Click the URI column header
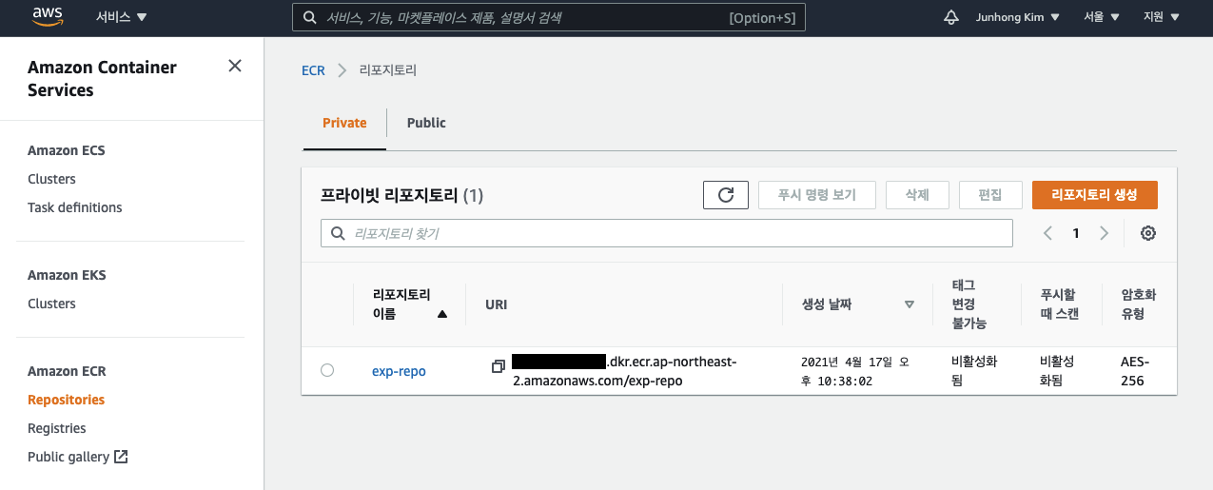The width and height of the screenshot is (1213, 490). [496, 304]
